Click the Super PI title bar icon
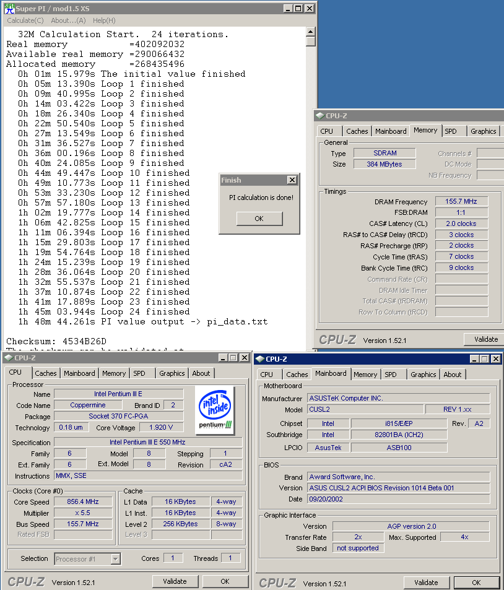Screen dimensions: 504x590 click(x=9, y=9)
